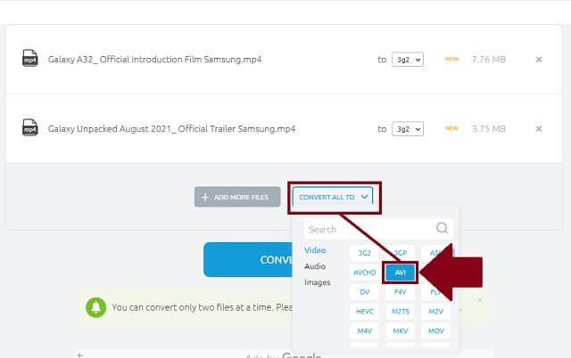
Task: Switch to the Audio format category
Action: 315,266
